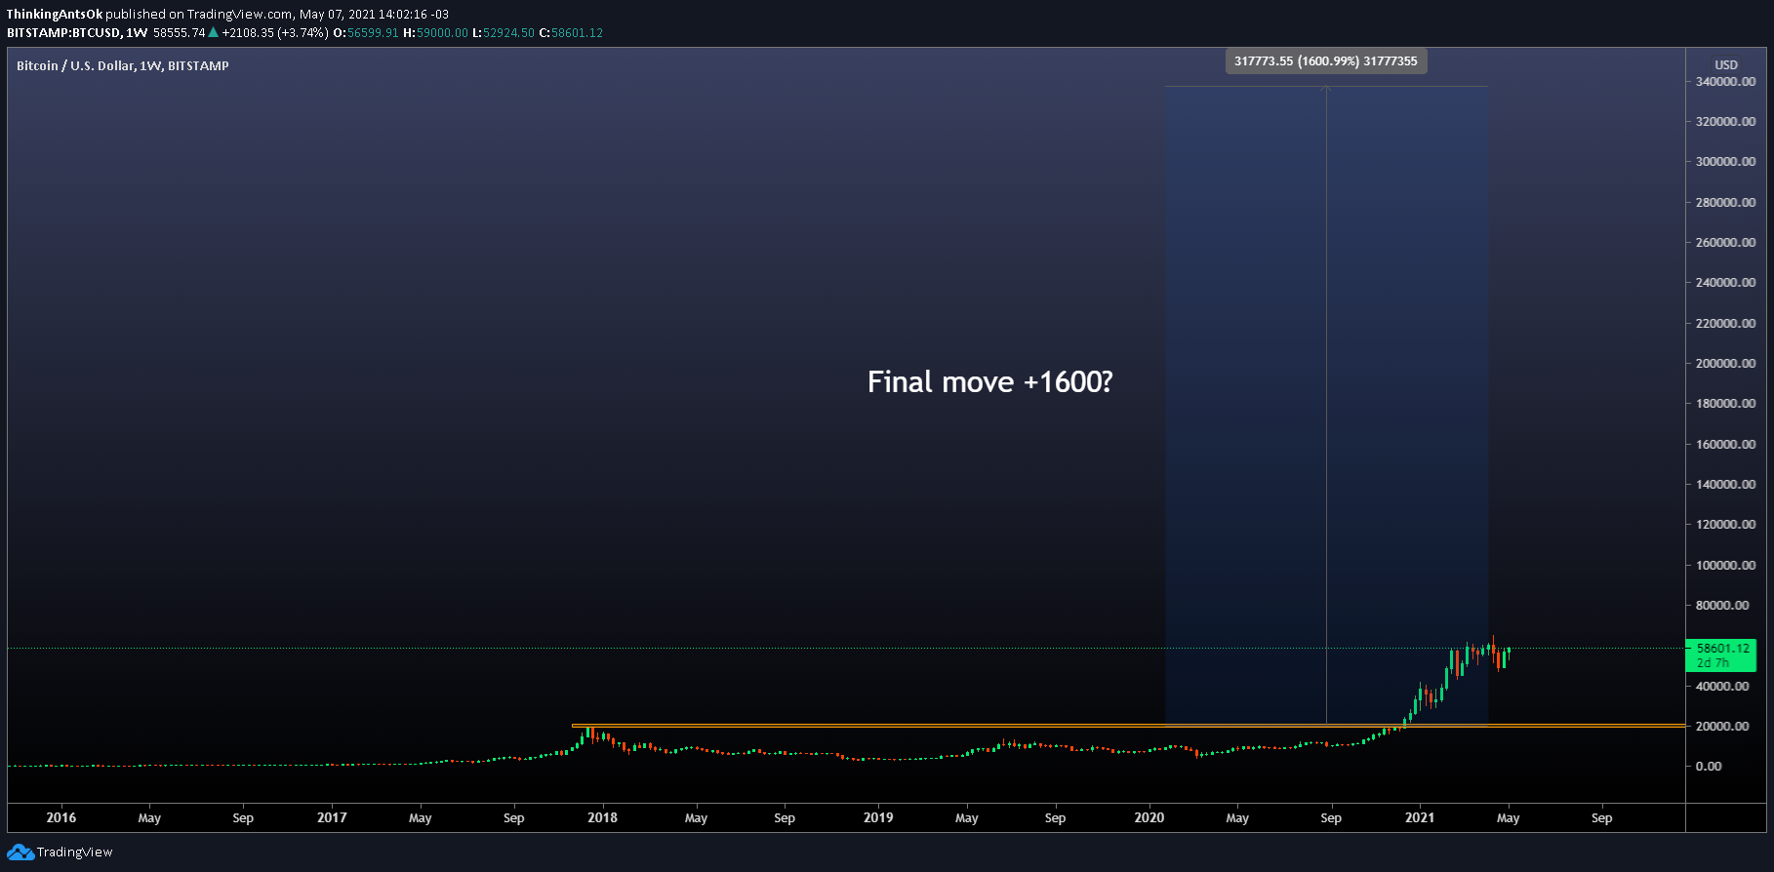Viewport: 1774px width, 872px height.
Task: Click the 60000.00-area 80000.00 axis label
Action: pyautogui.click(x=1722, y=606)
